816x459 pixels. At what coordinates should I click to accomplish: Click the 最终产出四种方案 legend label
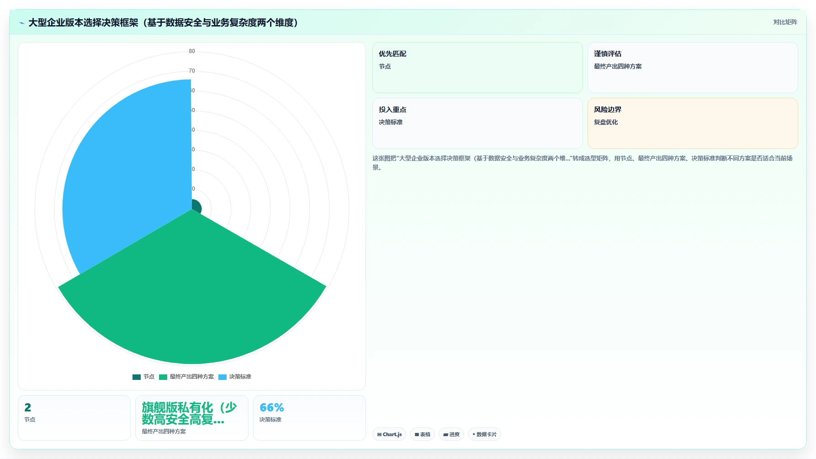[192, 377]
